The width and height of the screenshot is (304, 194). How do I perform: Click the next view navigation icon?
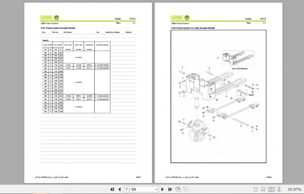click(186, 189)
